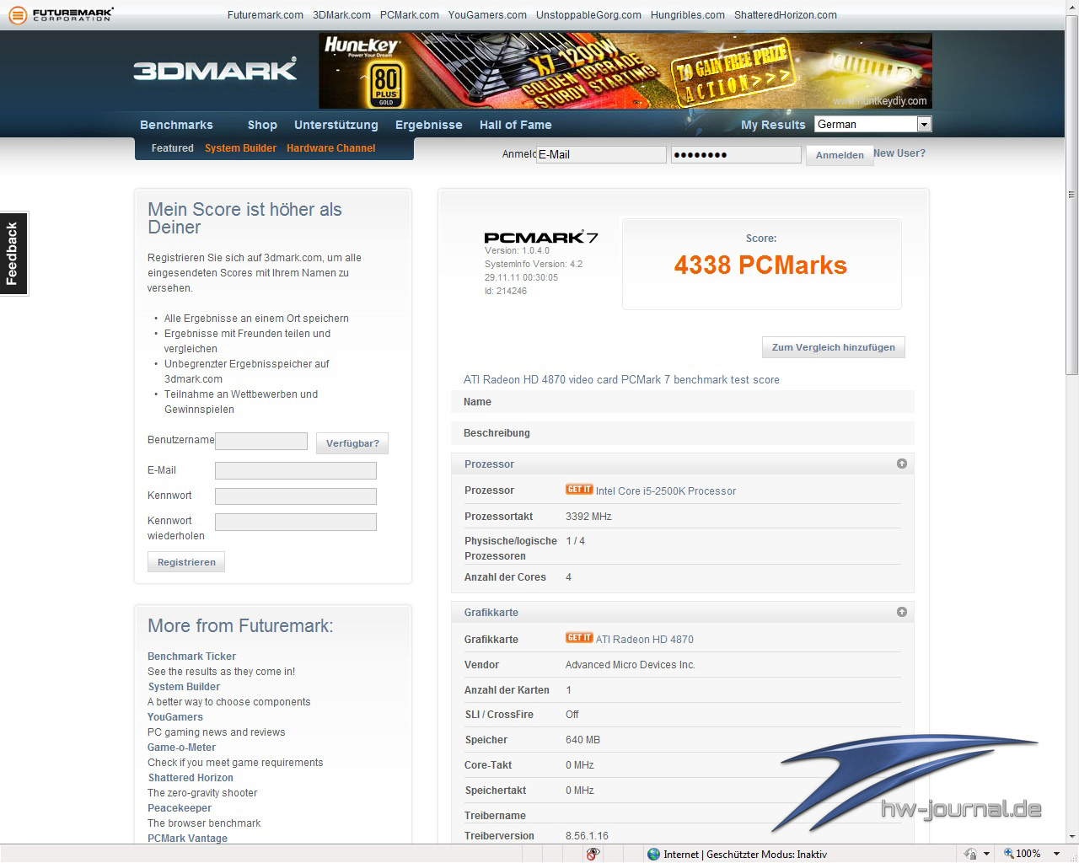Open the Benchmarks menu

pyautogui.click(x=176, y=125)
